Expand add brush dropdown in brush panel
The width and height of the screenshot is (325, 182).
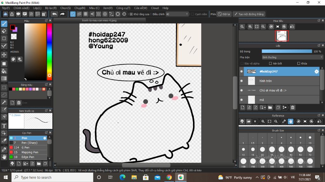pos(27,164)
